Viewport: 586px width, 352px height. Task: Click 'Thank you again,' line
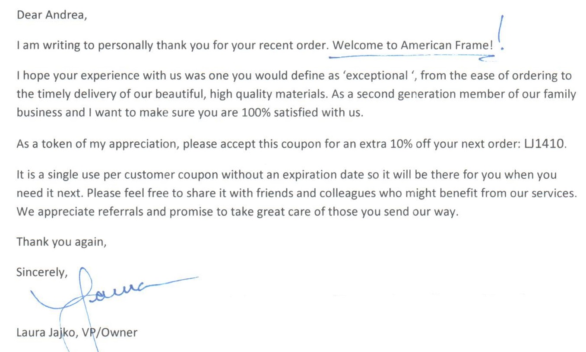[61, 242]
